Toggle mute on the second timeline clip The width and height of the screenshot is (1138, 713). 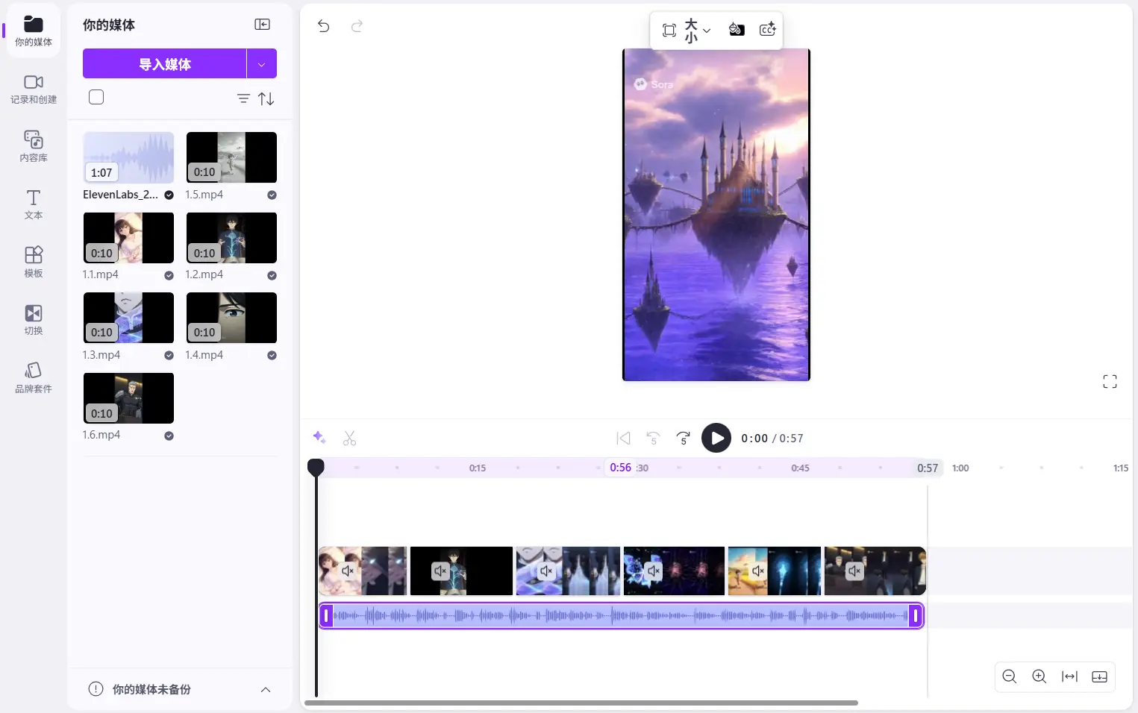point(440,571)
